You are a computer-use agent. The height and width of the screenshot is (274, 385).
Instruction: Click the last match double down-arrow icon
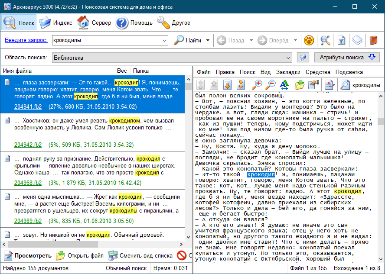tap(241, 85)
